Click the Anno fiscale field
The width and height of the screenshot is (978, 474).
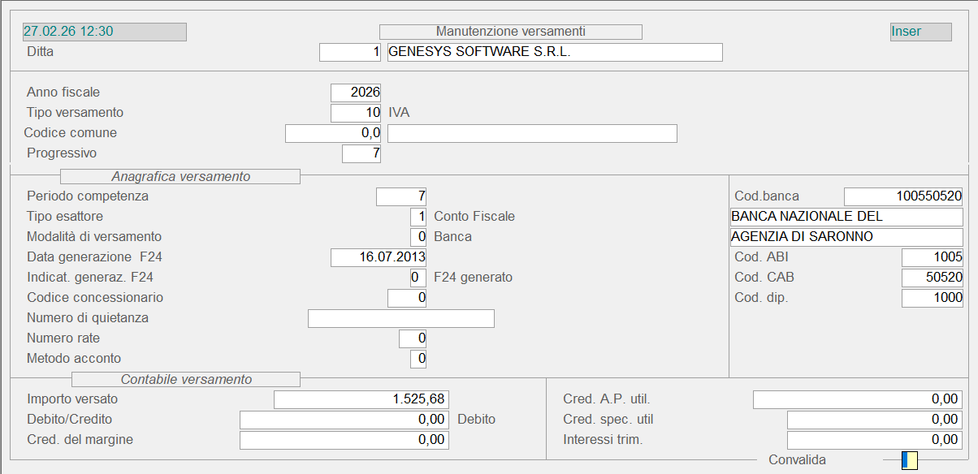coord(356,93)
